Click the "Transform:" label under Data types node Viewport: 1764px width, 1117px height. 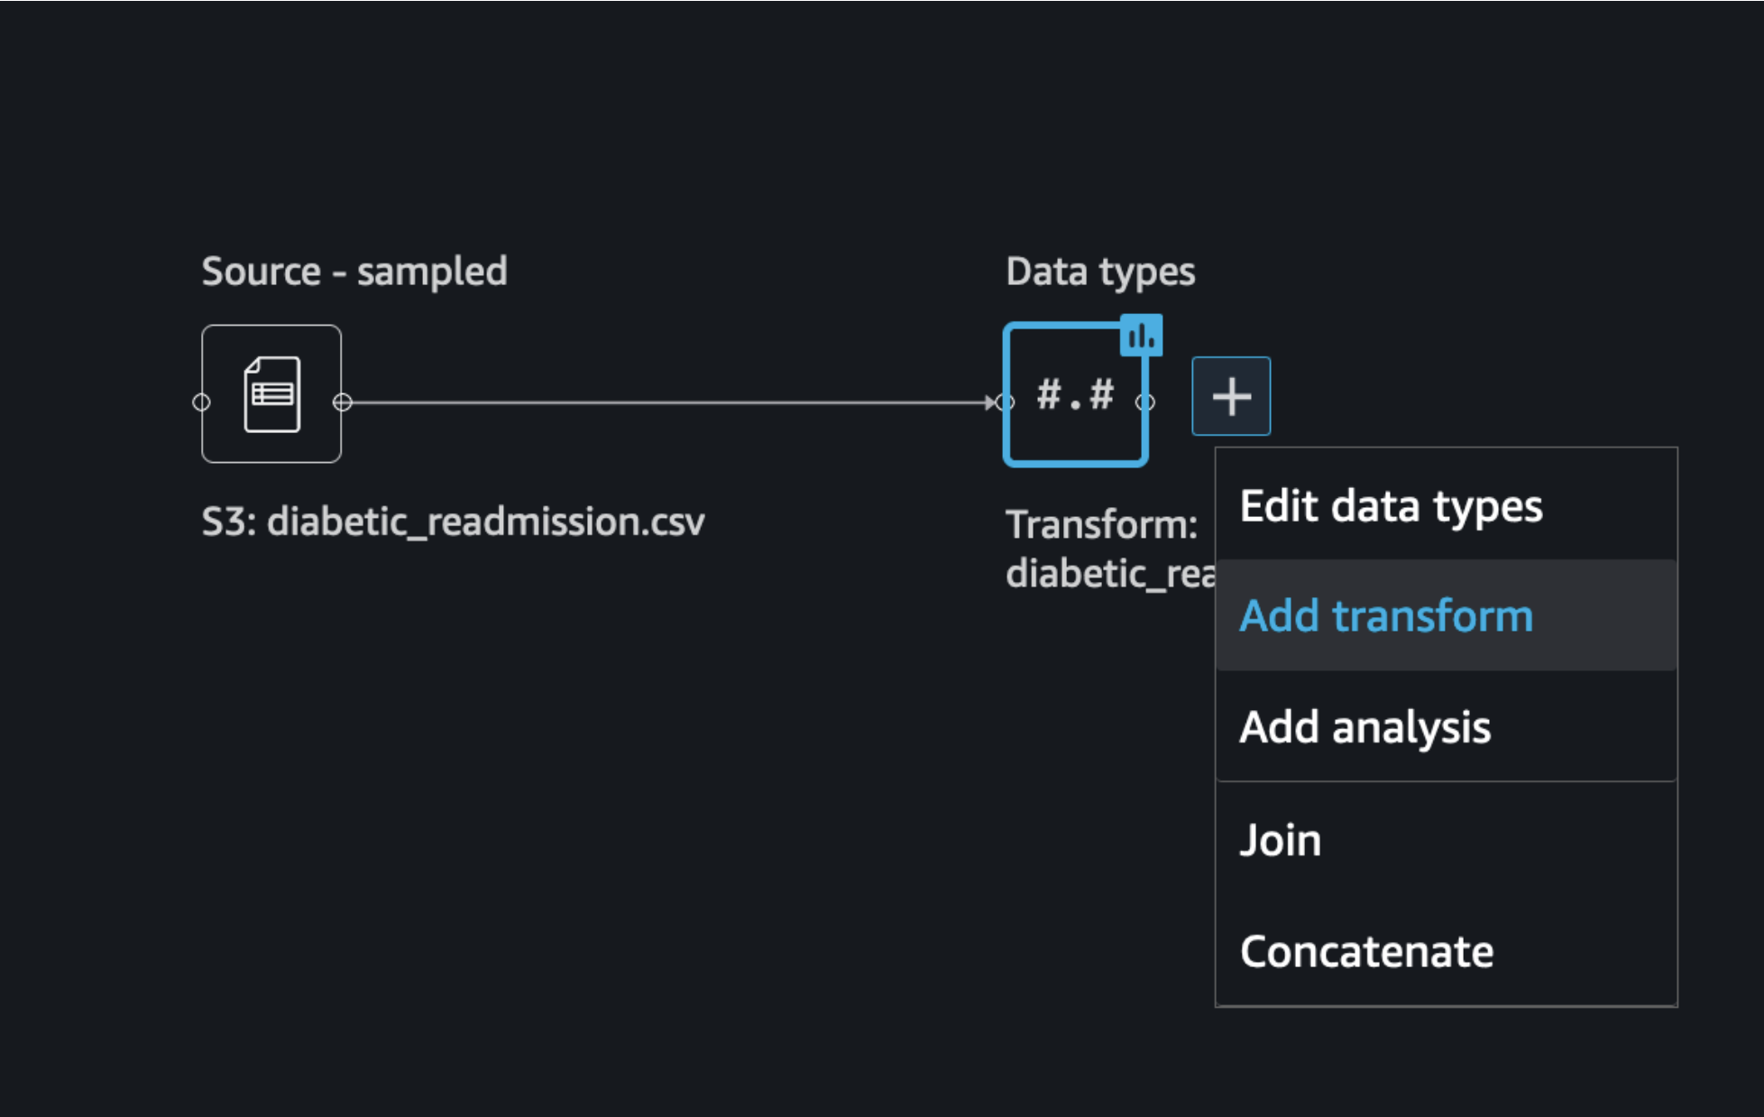tap(1102, 524)
